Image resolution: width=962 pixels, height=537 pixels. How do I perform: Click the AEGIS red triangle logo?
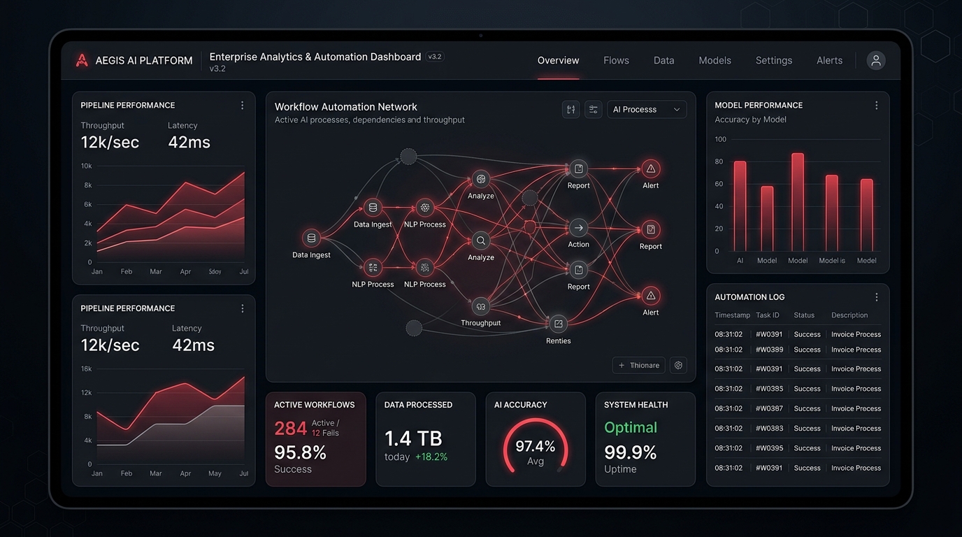point(82,60)
